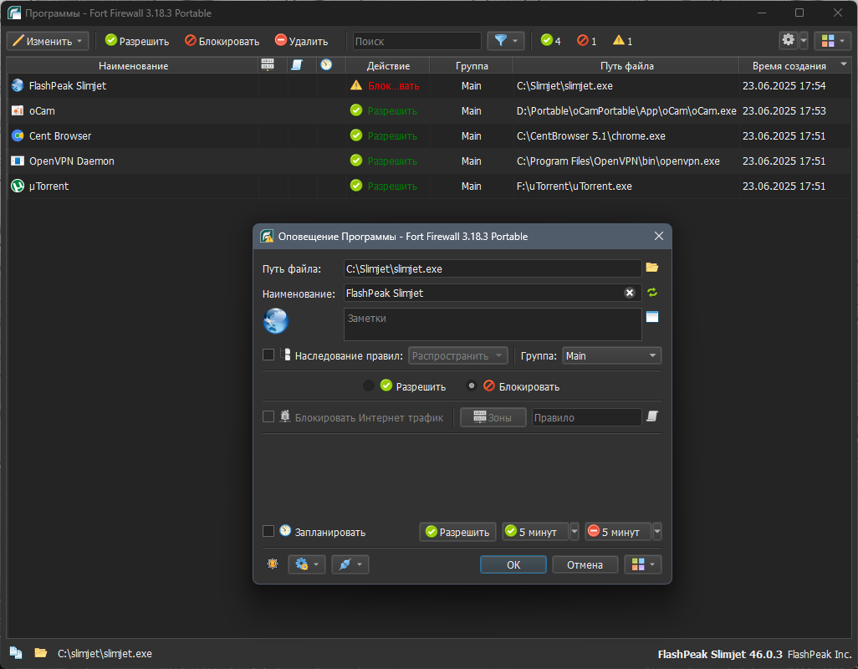Click the Заметки notes text area
This screenshot has width=858, height=669.
click(493, 324)
